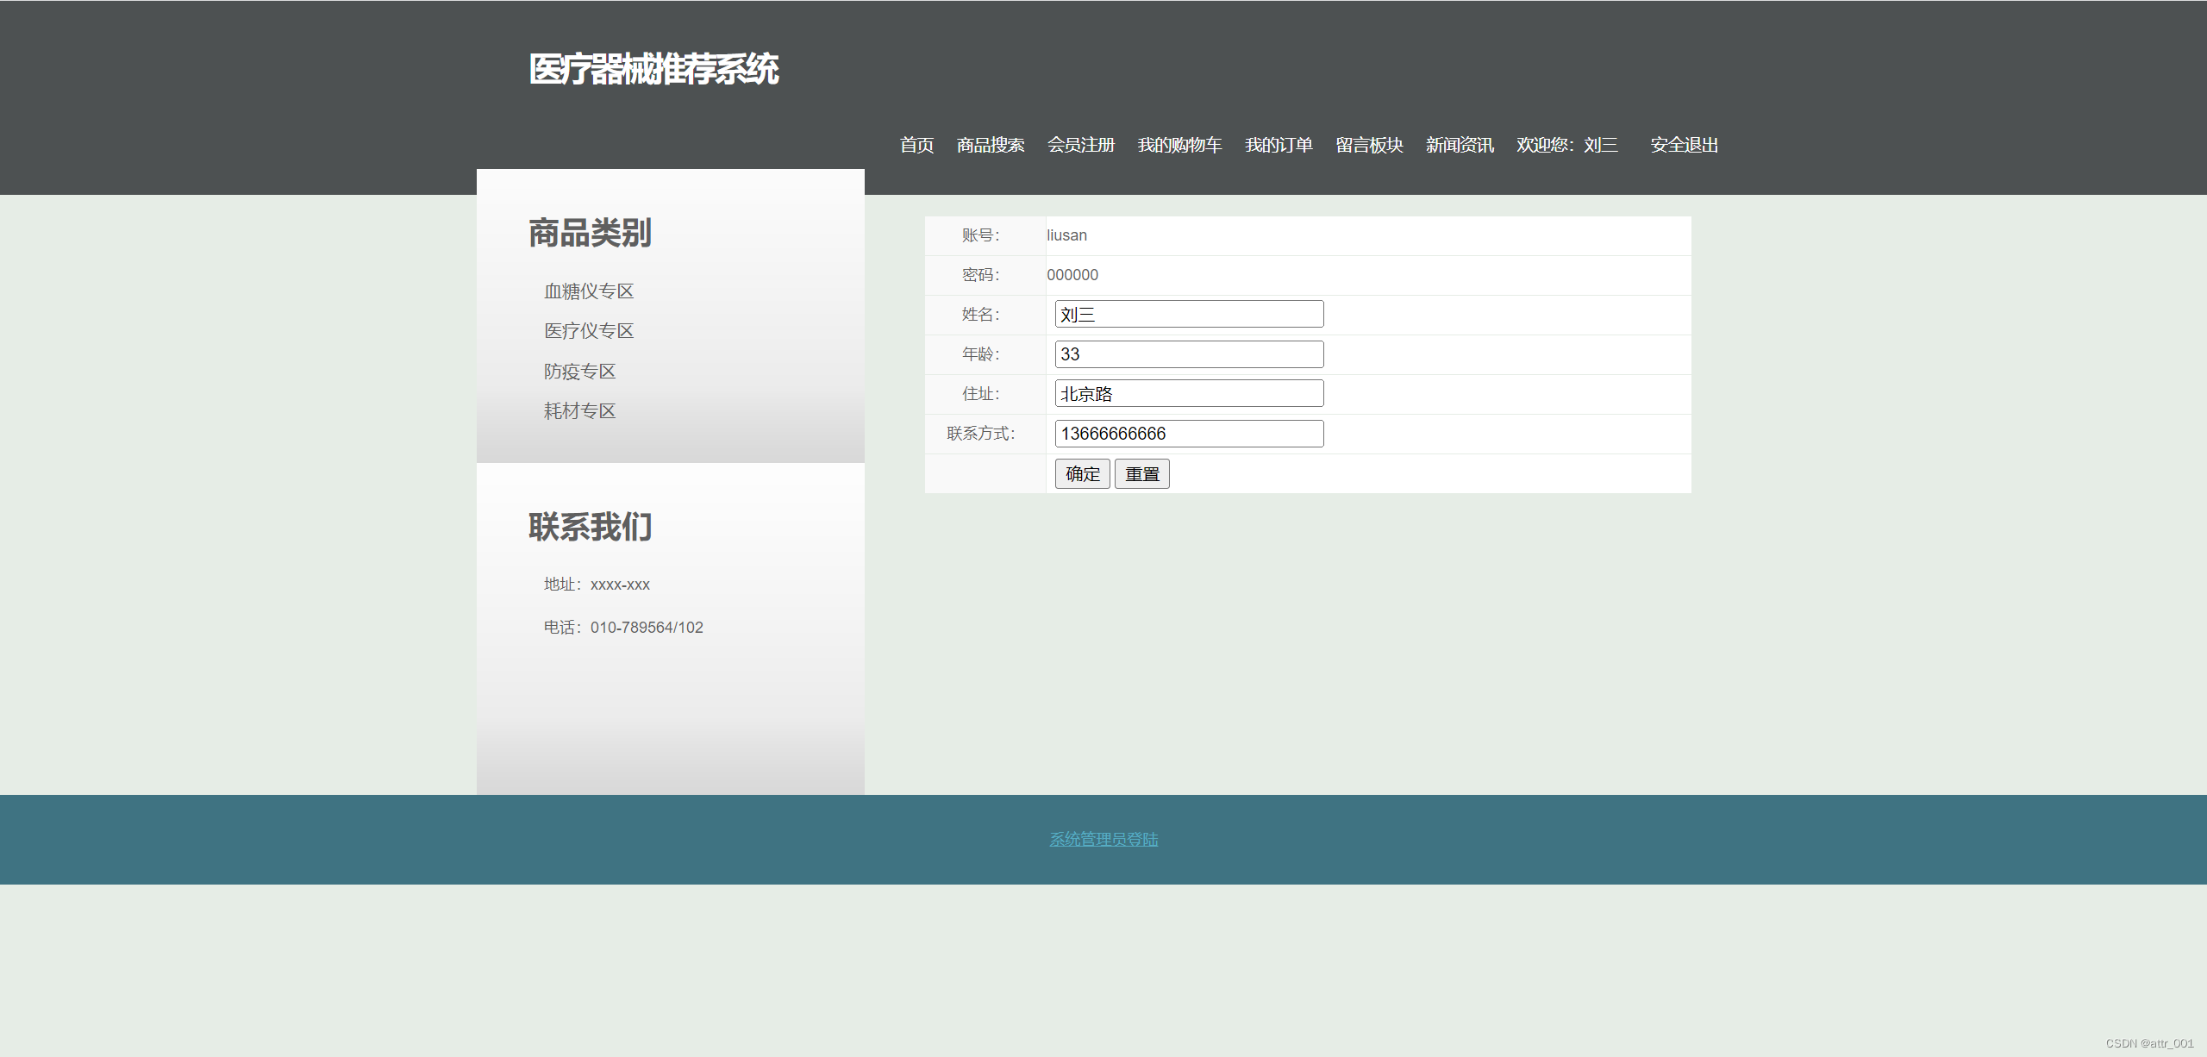Click the 姓名 name input field
Viewport: 2207px width, 1057px height.
coord(1189,315)
